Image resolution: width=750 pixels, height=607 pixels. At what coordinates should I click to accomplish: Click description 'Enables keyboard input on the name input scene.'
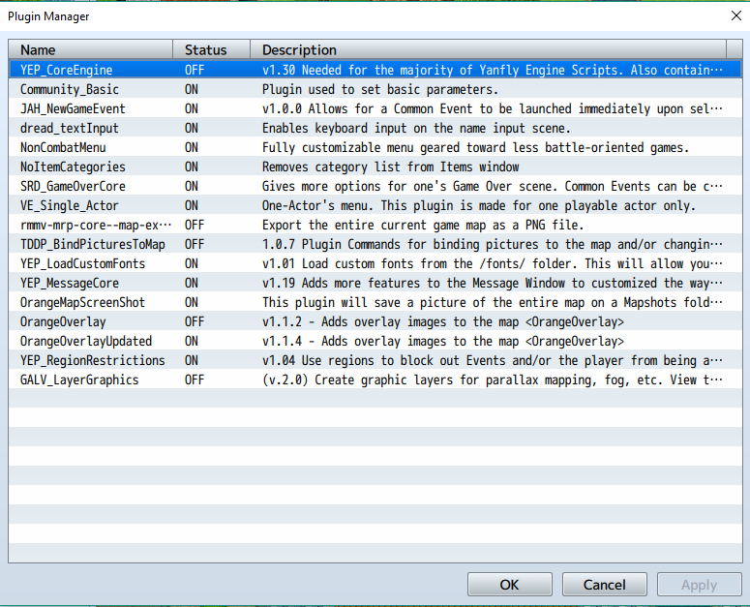coord(416,128)
